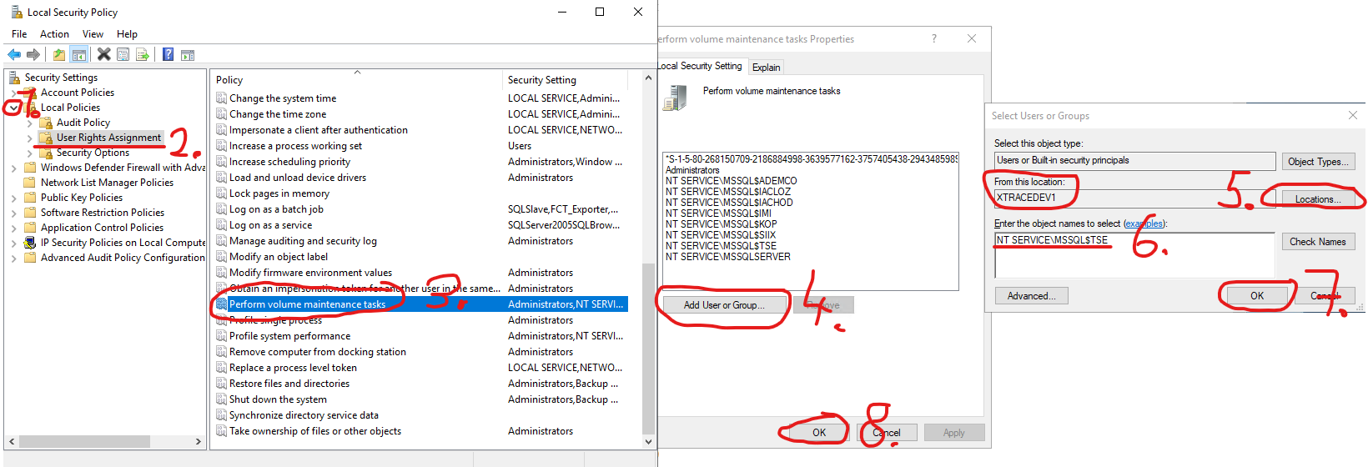The image size is (1368, 467).
Task: Expand the Security Options tree node
Action: click(30, 153)
